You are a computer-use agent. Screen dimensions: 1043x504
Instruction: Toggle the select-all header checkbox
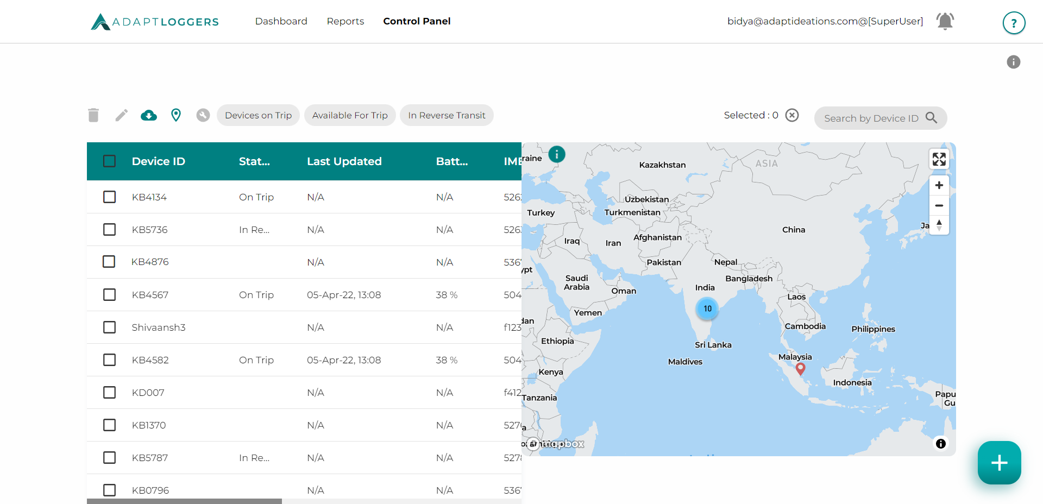coord(109,161)
